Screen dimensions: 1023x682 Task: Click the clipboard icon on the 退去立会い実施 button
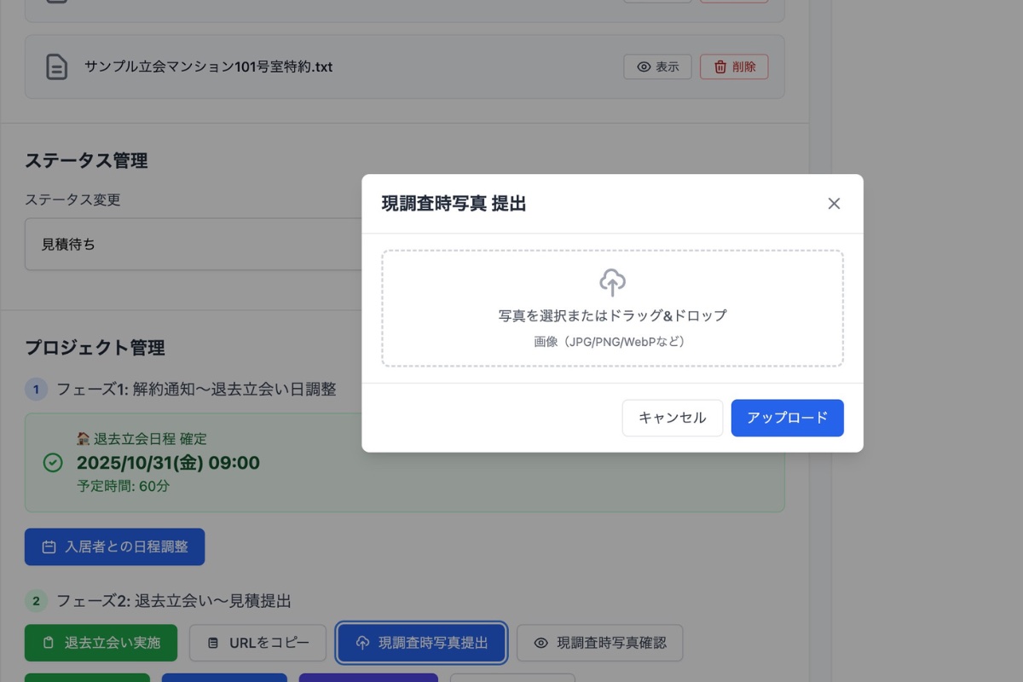[x=48, y=643]
